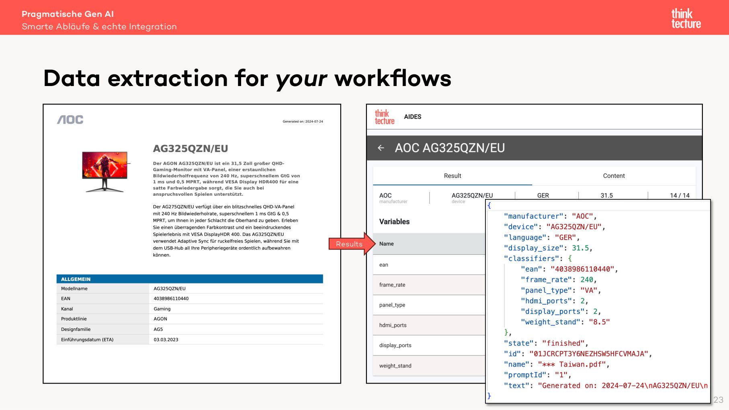Select the weight_stand variable row
Viewport: 729px width, 410px height.
[x=429, y=366]
